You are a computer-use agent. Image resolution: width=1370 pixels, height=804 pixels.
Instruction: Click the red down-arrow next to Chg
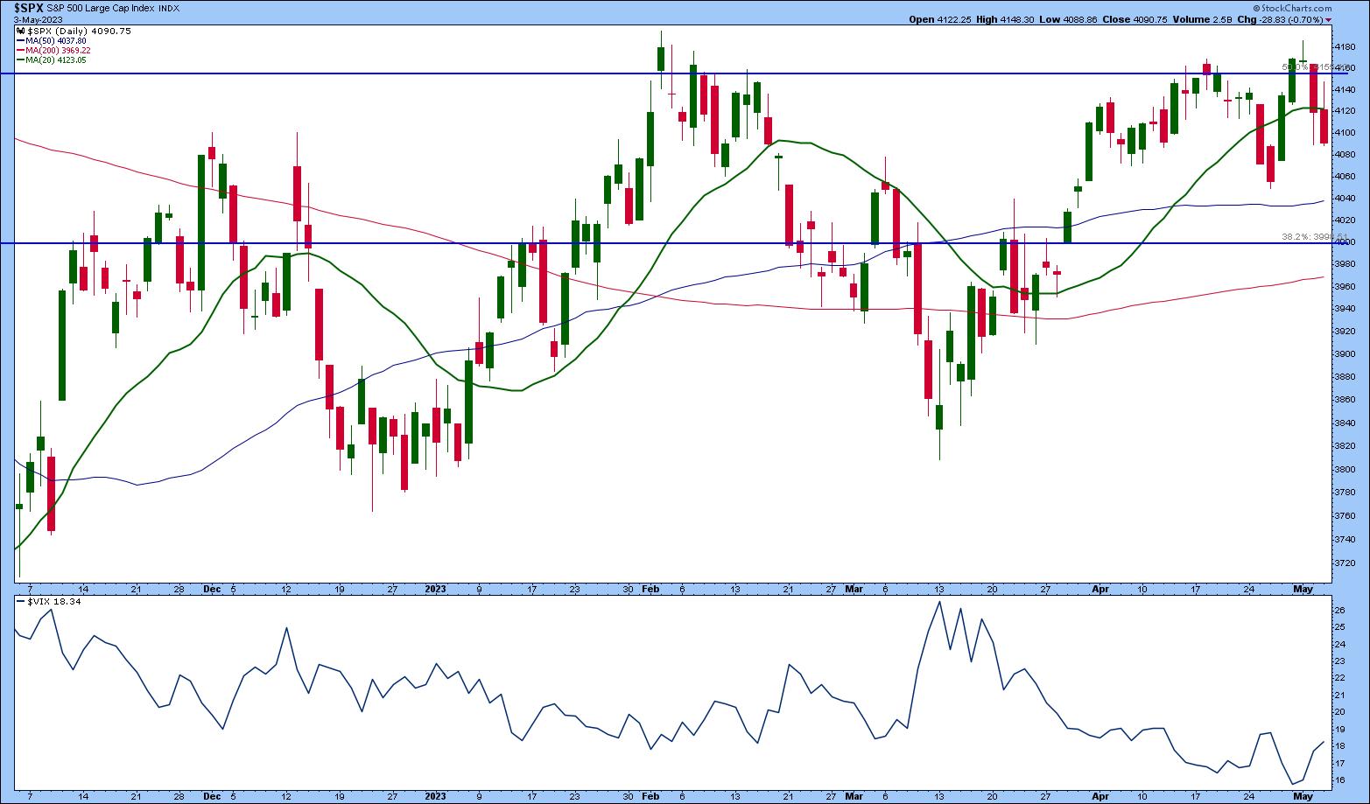pos(1329,19)
